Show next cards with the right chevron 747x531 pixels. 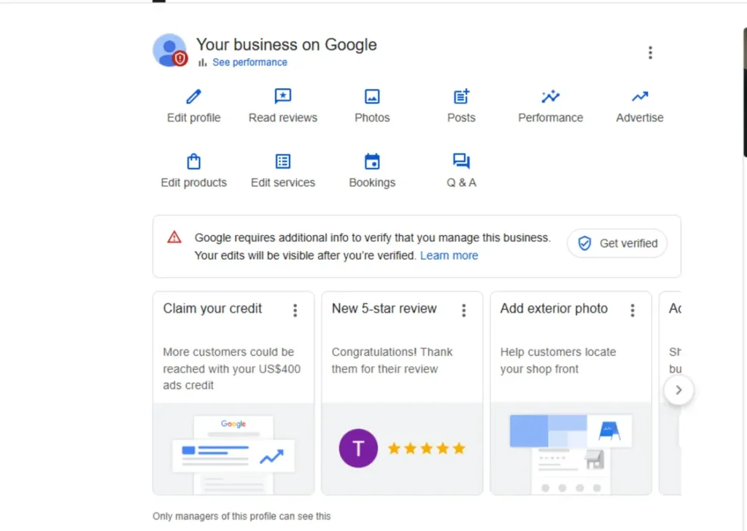point(678,390)
